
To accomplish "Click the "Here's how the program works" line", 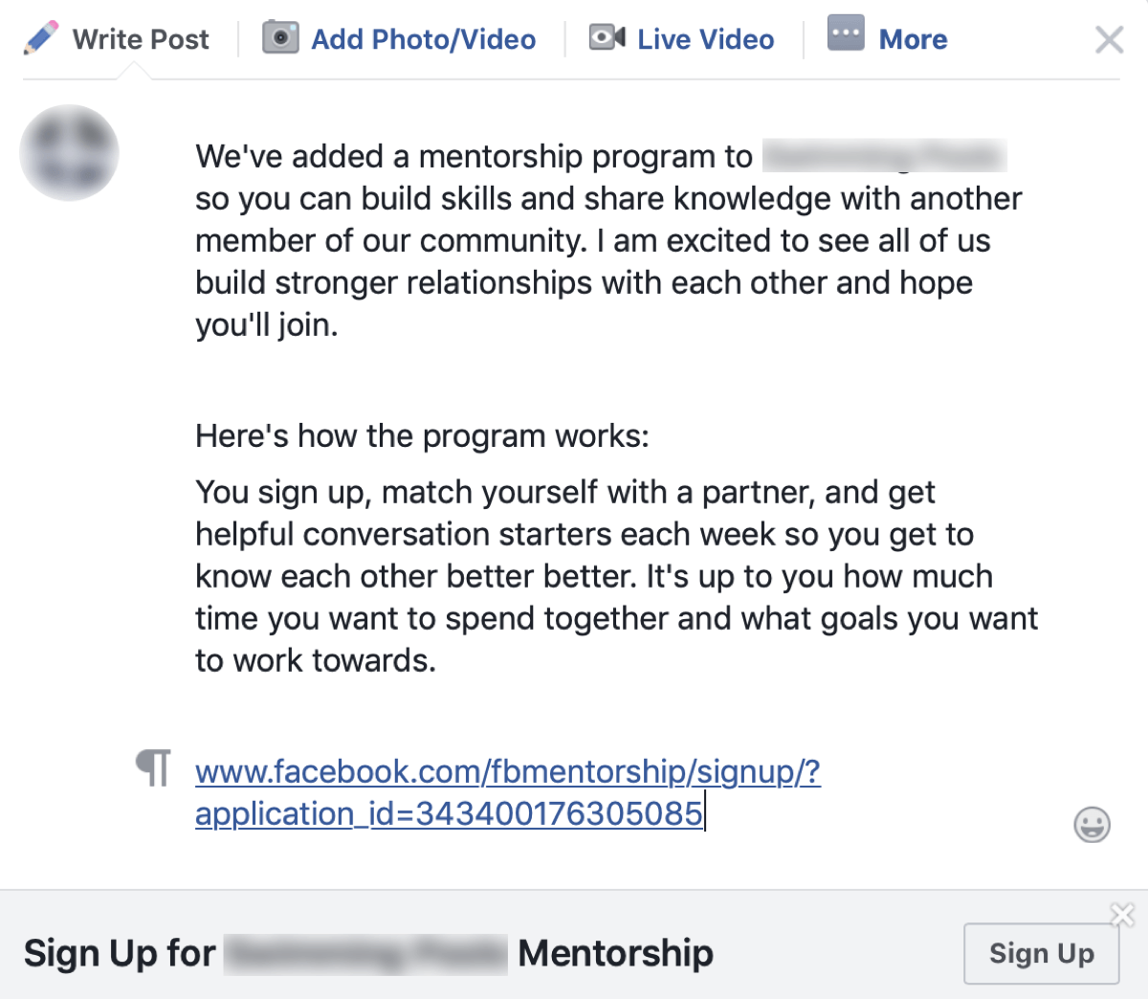I will coord(422,436).
